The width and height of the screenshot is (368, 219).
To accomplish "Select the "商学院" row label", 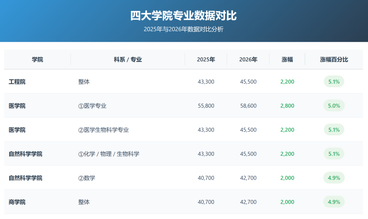I will coord(17,202).
